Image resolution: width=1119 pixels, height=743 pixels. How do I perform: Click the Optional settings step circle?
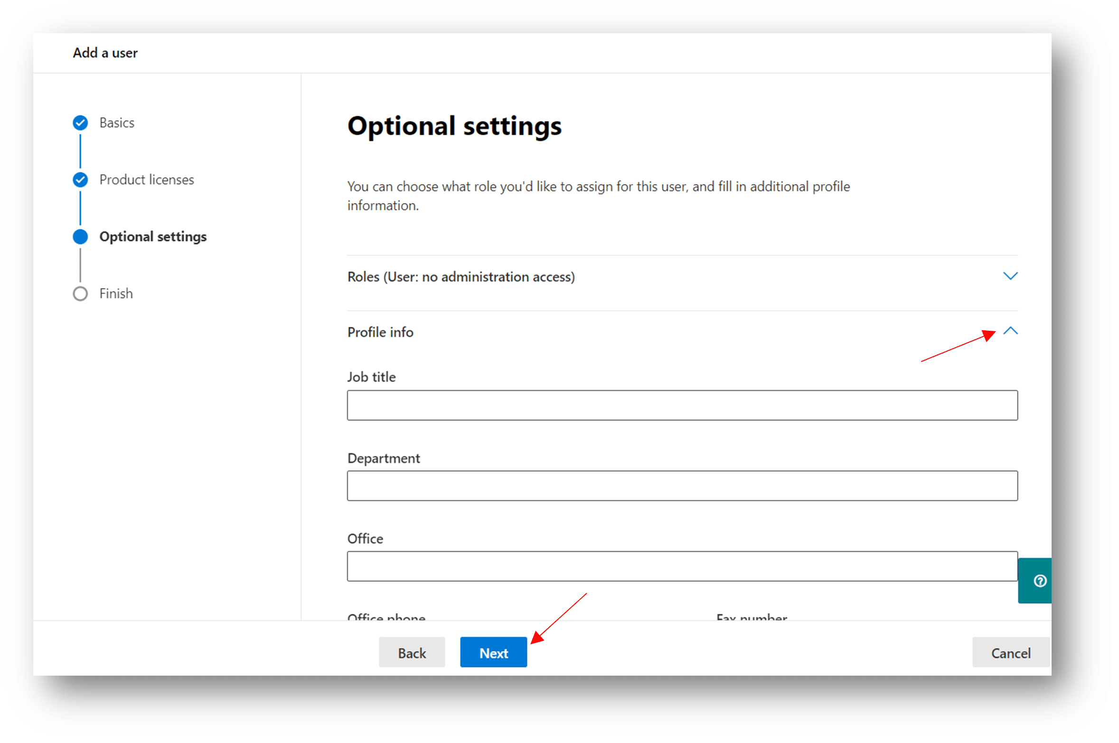pos(80,236)
